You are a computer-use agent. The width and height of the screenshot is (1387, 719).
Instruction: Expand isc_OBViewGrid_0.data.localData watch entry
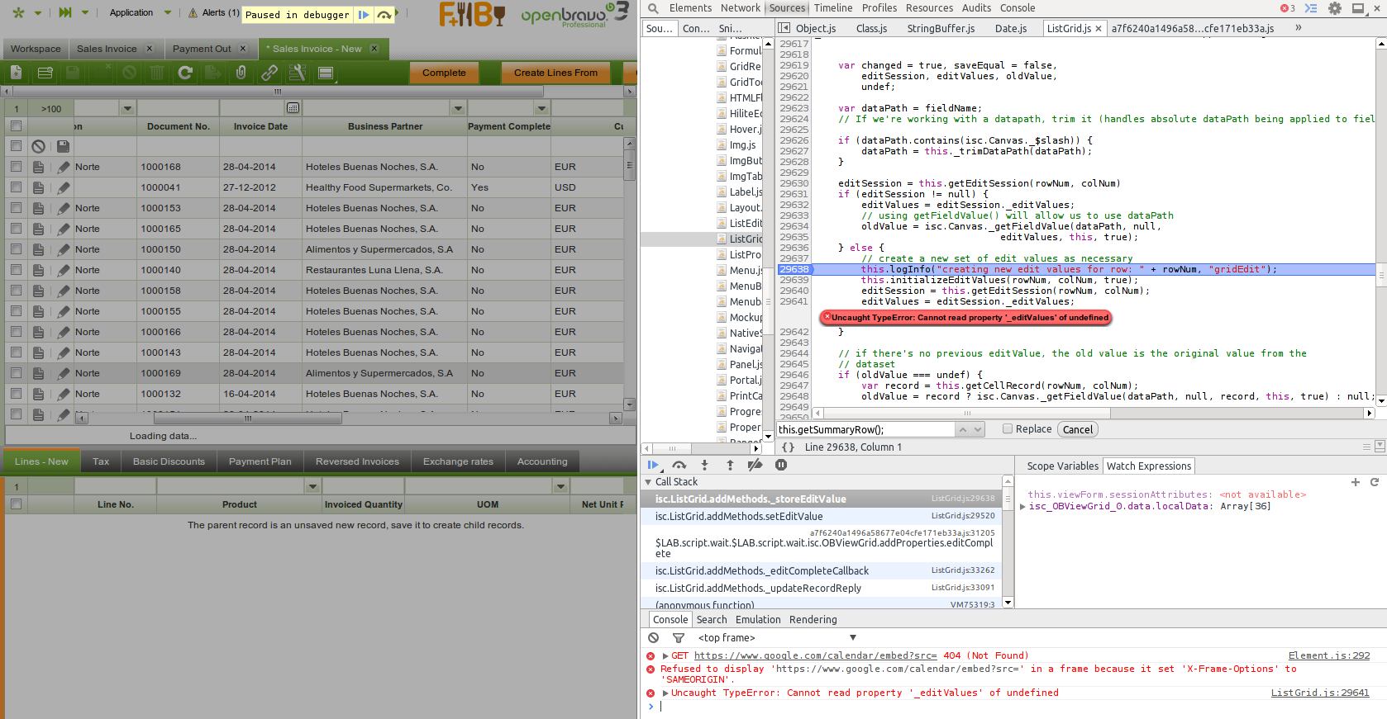coord(1022,507)
